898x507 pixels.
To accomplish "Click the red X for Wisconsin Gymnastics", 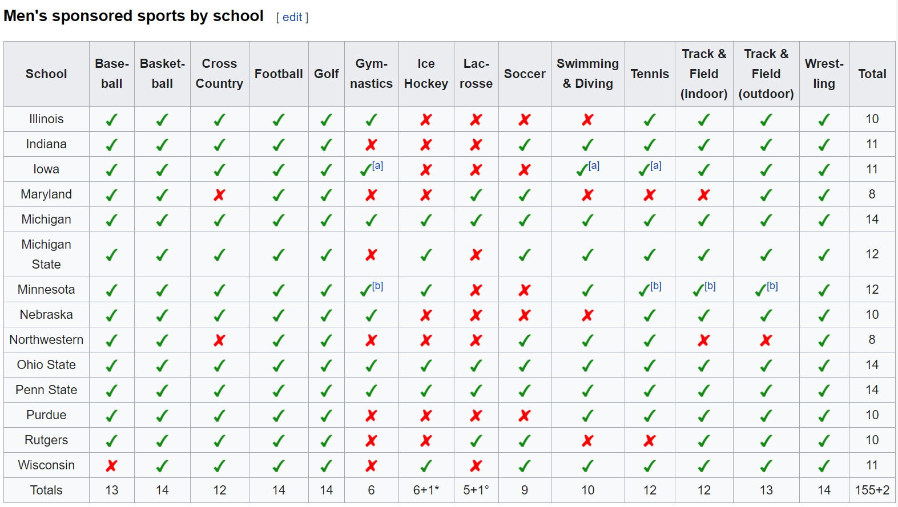I will tap(371, 466).
